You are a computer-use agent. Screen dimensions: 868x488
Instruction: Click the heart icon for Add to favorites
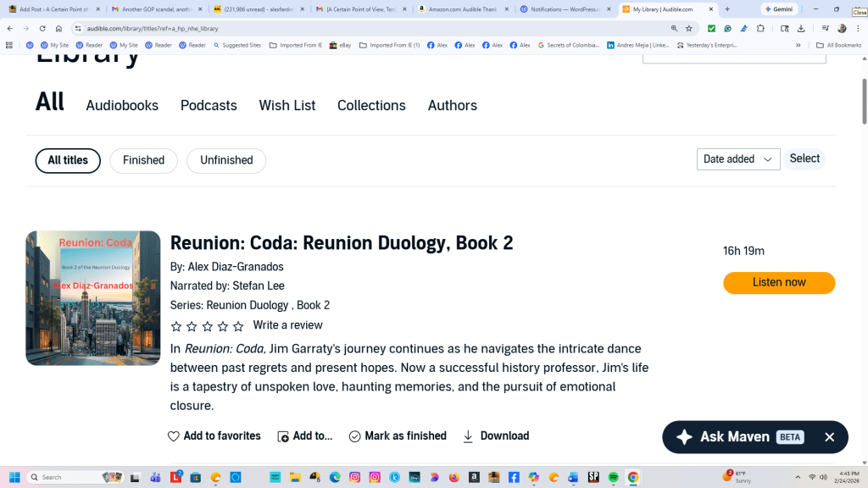(174, 436)
